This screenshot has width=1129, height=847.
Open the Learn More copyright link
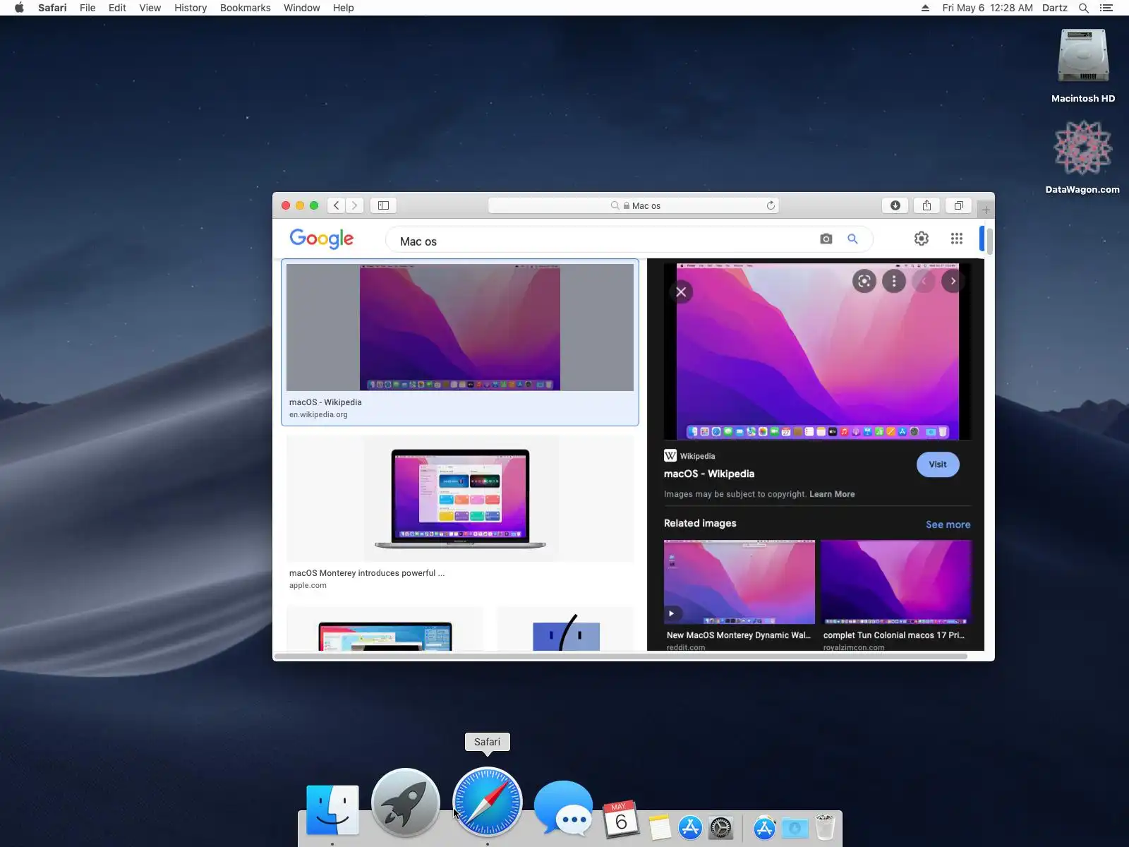pos(832,494)
